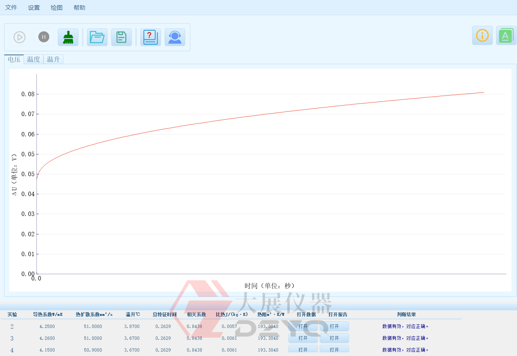The height and width of the screenshot is (356, 517).
Task: Click specific heat value 0.0057
Action: click(229, 327)
